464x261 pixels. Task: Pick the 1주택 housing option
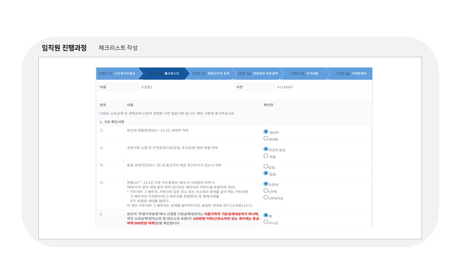tap(266, 191)
